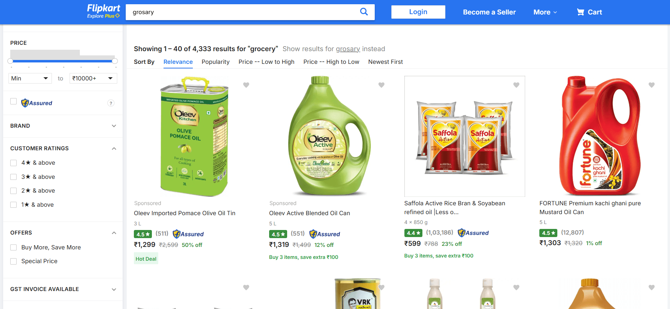Viewport: 670px width, 309px height.
Task: Click the ₹1,299 price of Oleev Pomace
Action: 144,244
